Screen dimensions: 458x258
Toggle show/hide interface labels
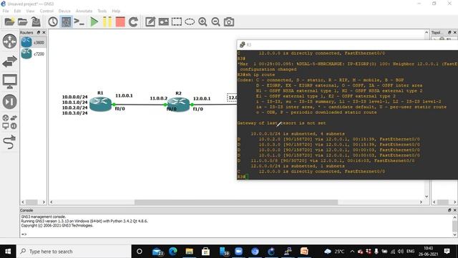coord(66,22)
